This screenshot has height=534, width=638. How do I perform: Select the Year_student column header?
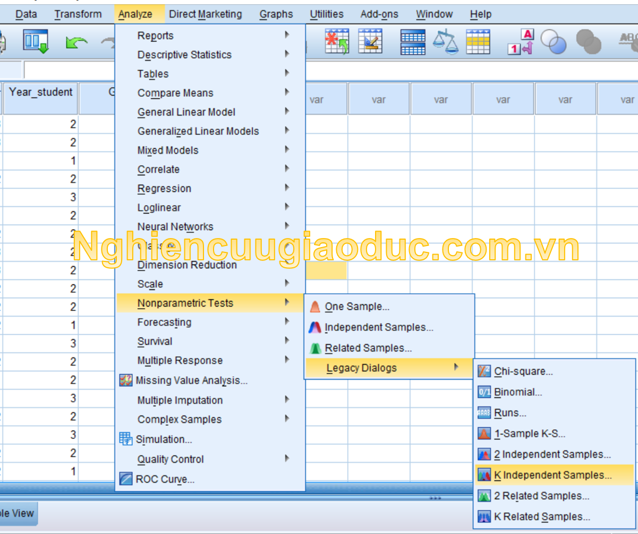[41, 92]
